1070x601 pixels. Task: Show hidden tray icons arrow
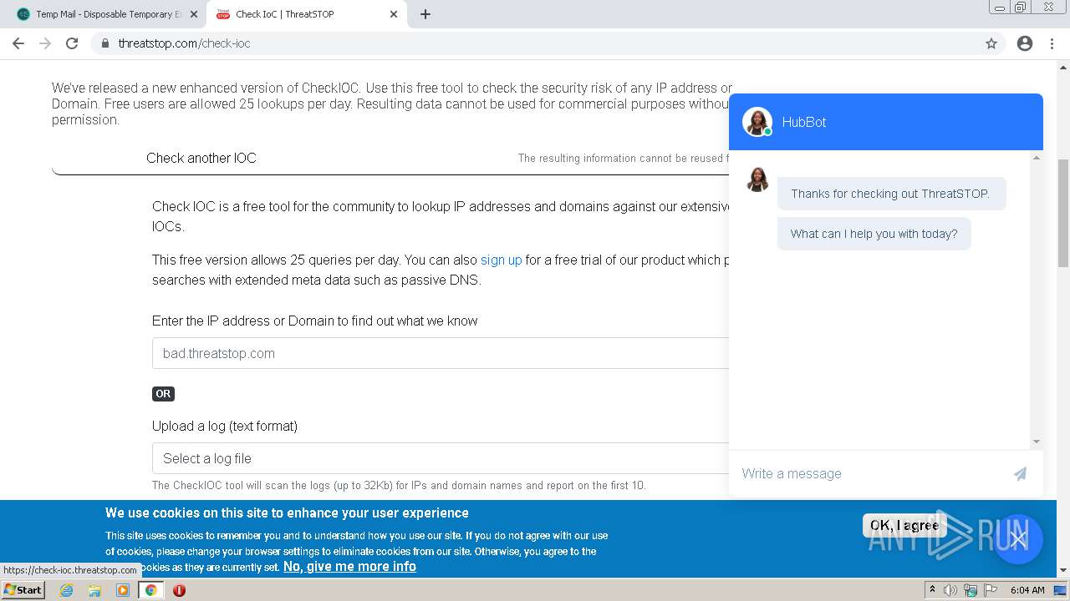(x=932, y=589)
